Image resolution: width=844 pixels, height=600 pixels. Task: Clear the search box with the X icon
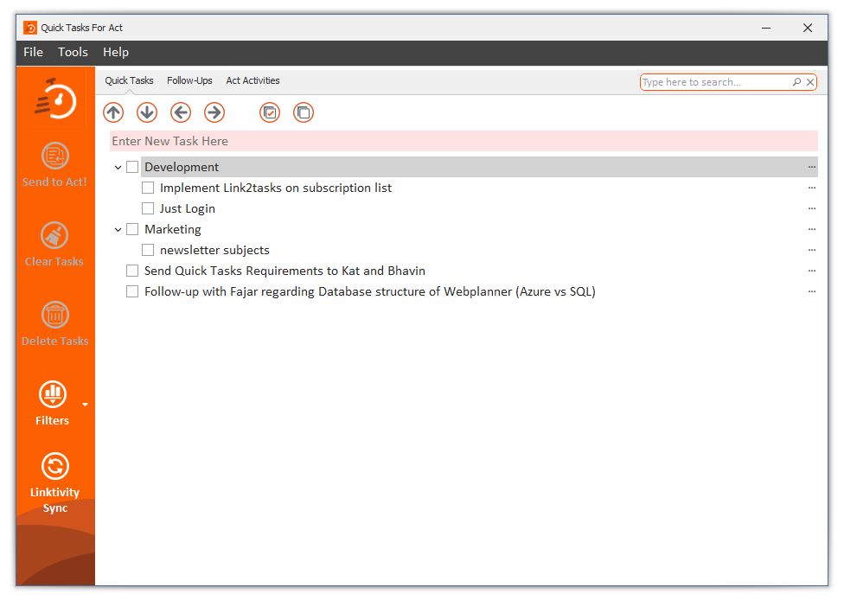810,82
